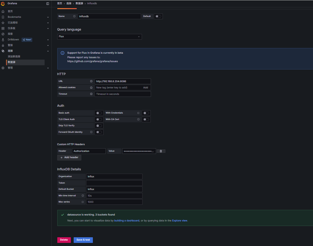The height and width of the screenshot is (246, 313).
Task: Click the info icon for Min time interval
Action: [83, 195]
